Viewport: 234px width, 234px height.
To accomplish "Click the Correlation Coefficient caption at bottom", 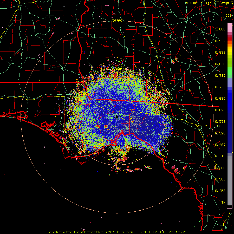I will [x=118, y=232].
